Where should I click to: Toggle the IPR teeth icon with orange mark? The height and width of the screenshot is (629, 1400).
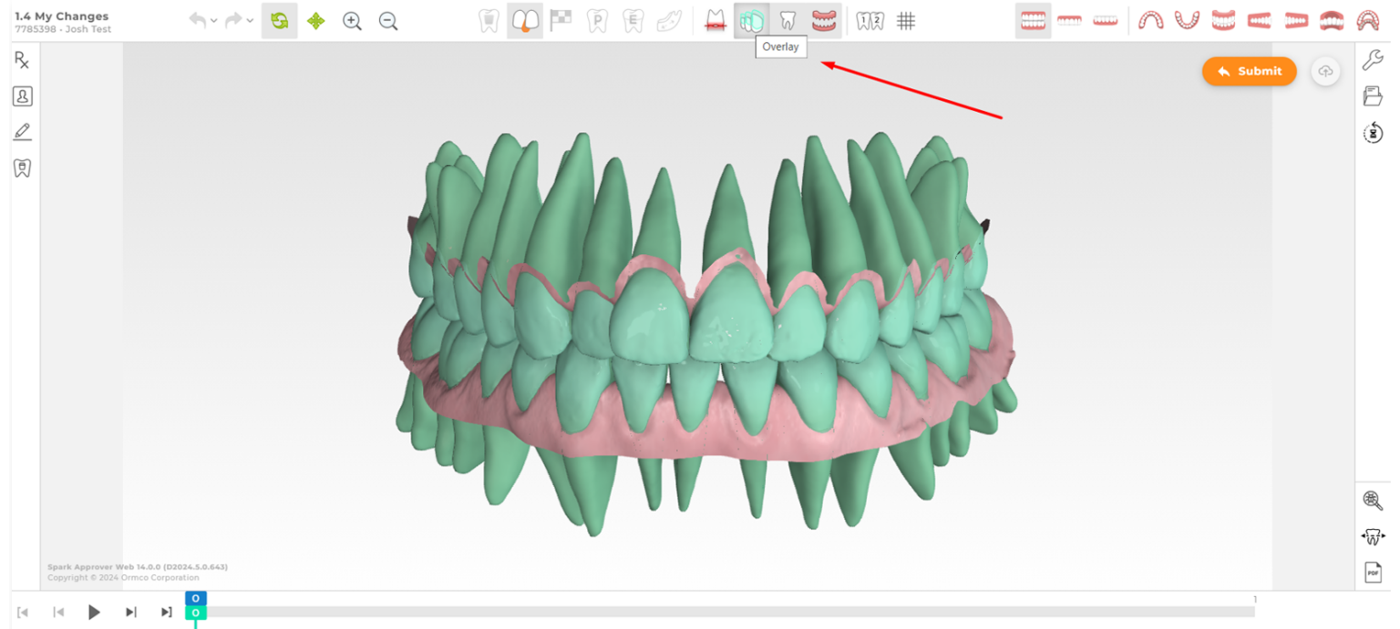(525, 20)
